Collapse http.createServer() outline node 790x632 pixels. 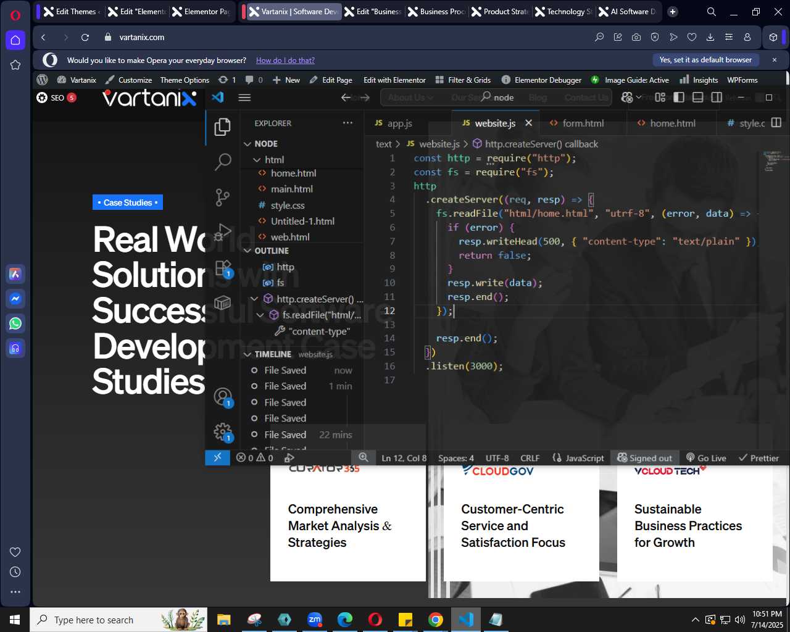[254, 299]
